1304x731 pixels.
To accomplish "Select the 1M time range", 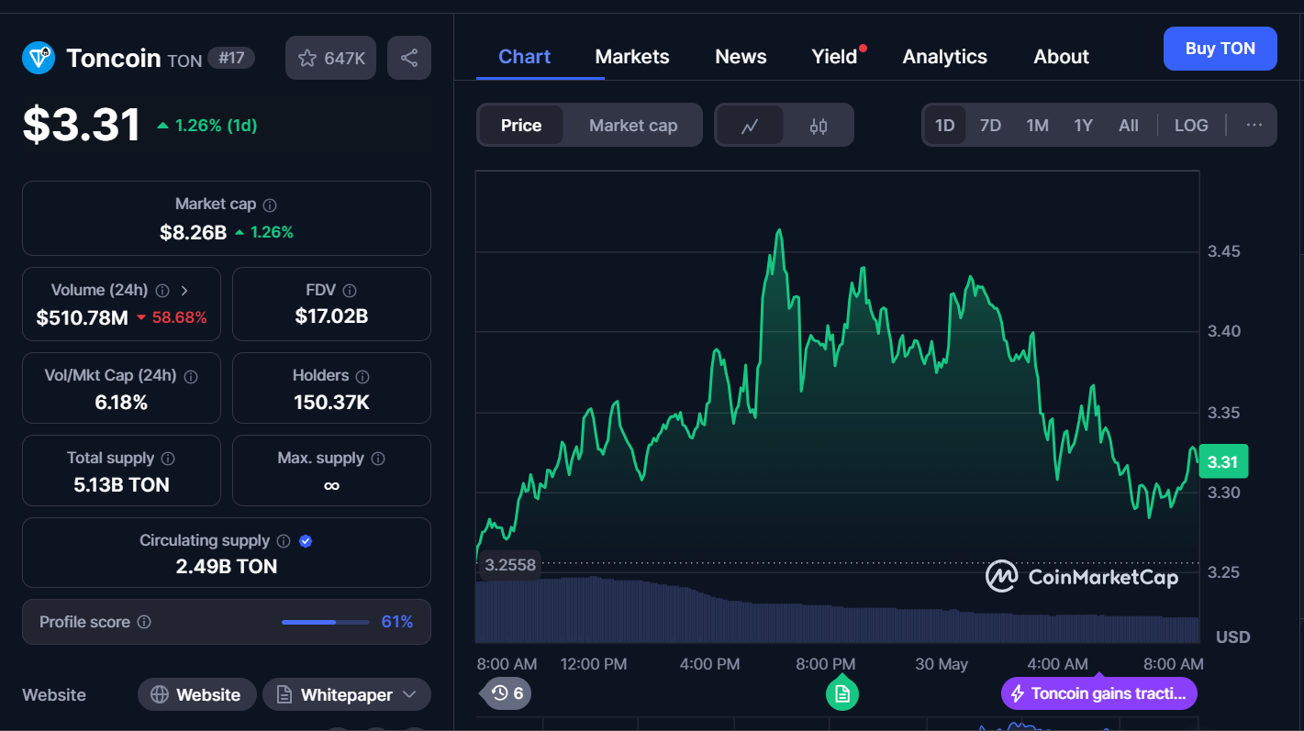I will point(1037,125).
